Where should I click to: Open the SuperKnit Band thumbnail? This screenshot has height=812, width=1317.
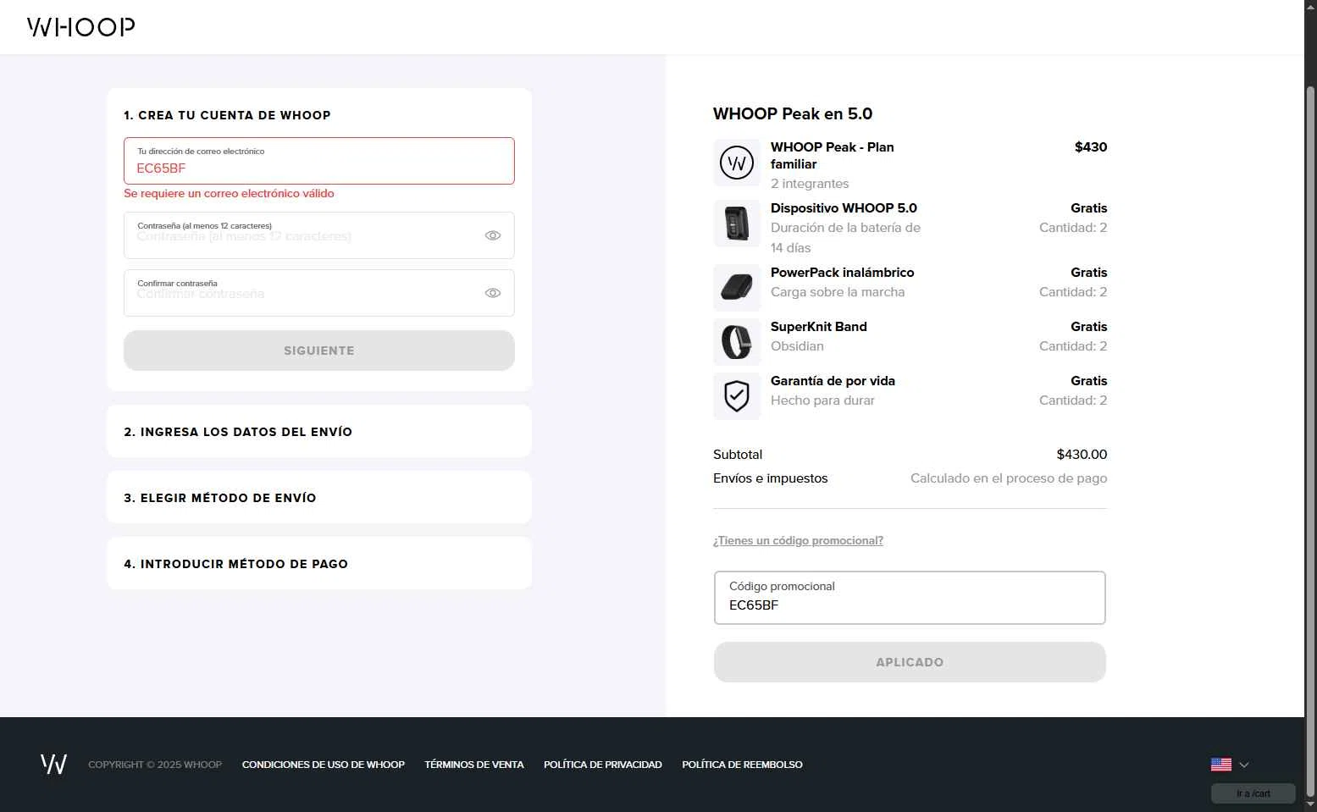coord(737,342)
